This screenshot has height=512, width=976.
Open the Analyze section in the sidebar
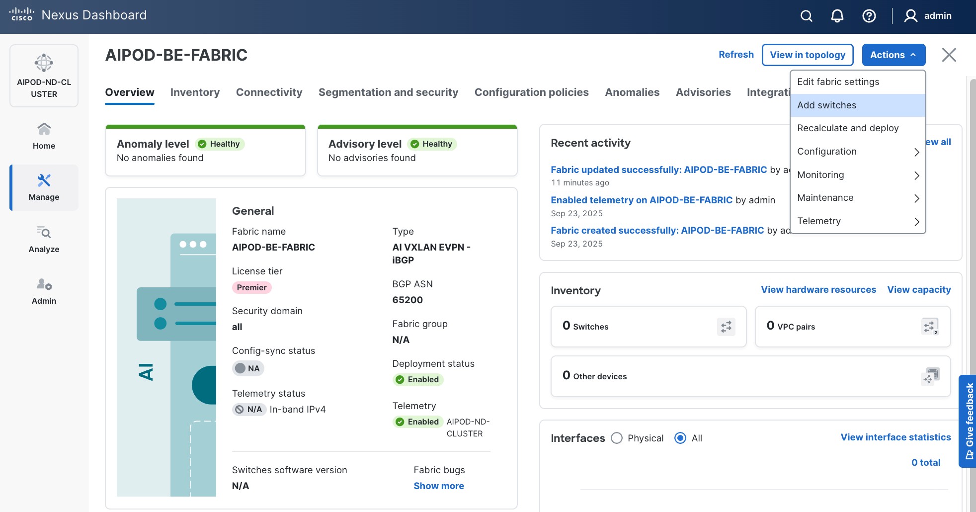44,239
